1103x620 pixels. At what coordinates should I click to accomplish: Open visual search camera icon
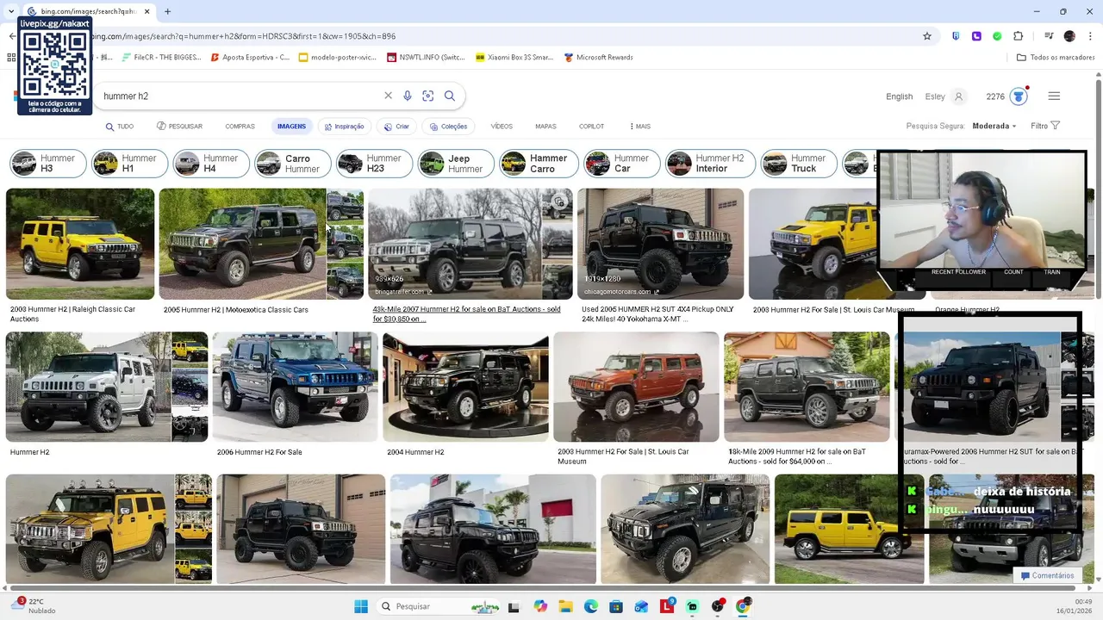pyautogui.click(x=428, y=96)
